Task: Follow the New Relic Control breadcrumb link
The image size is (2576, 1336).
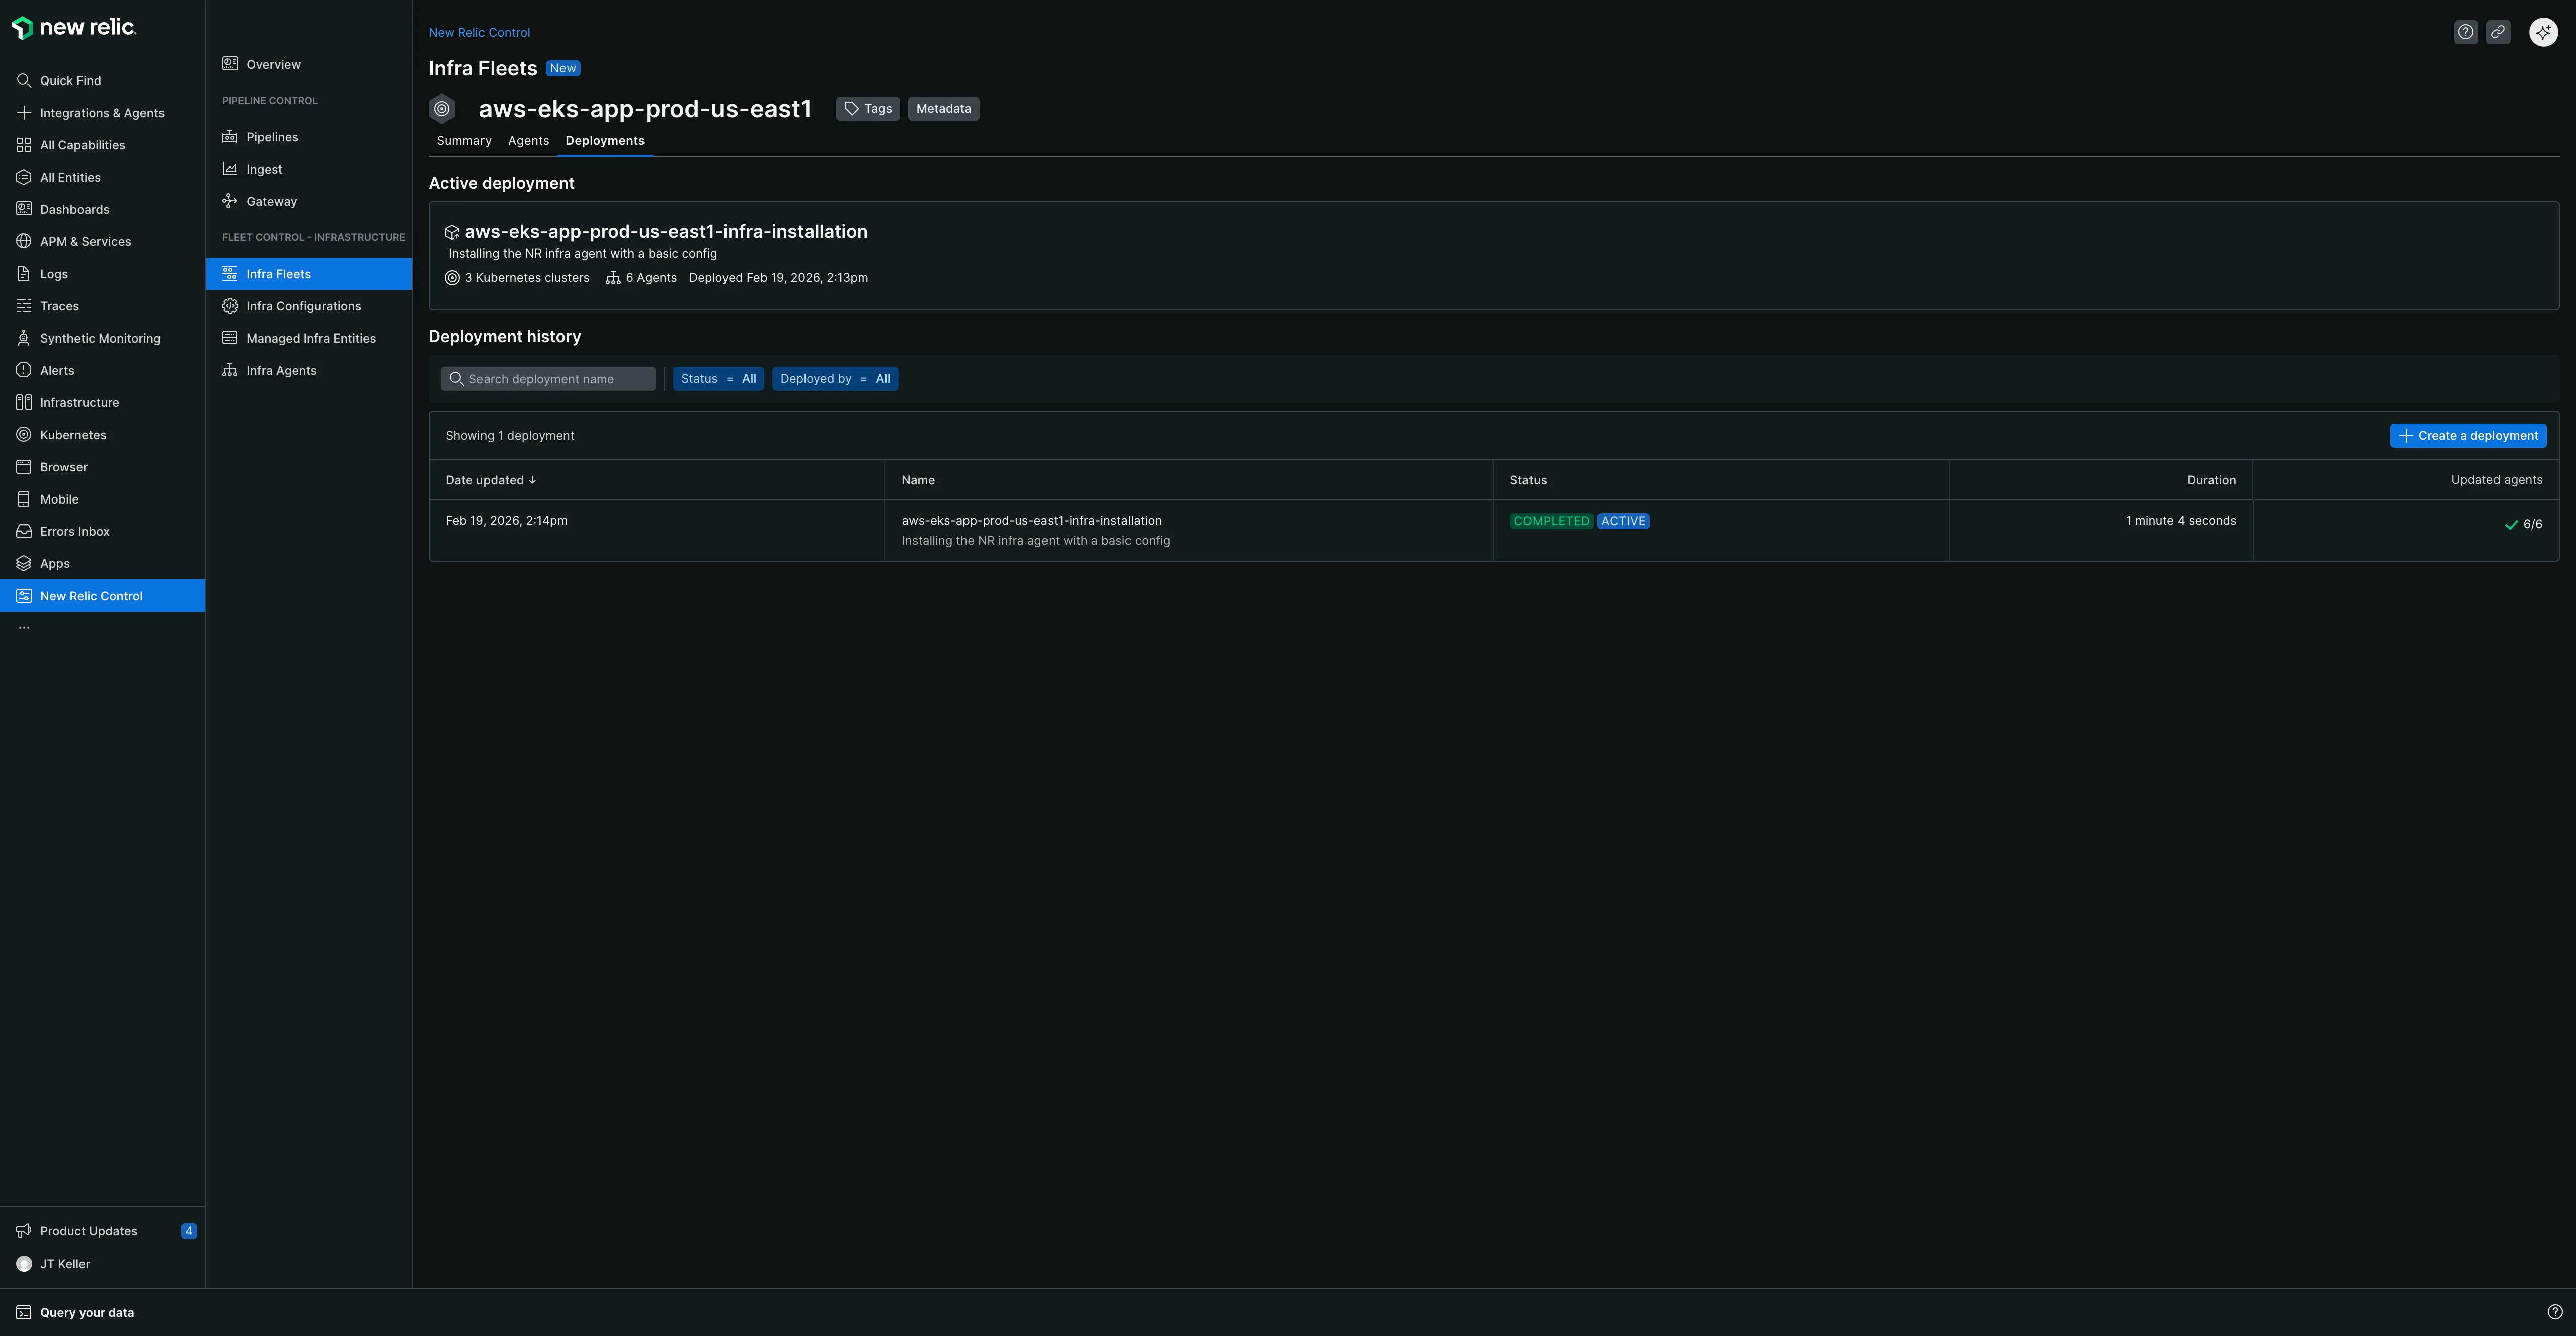Action: pyautogui.click(x=479, y=32)
